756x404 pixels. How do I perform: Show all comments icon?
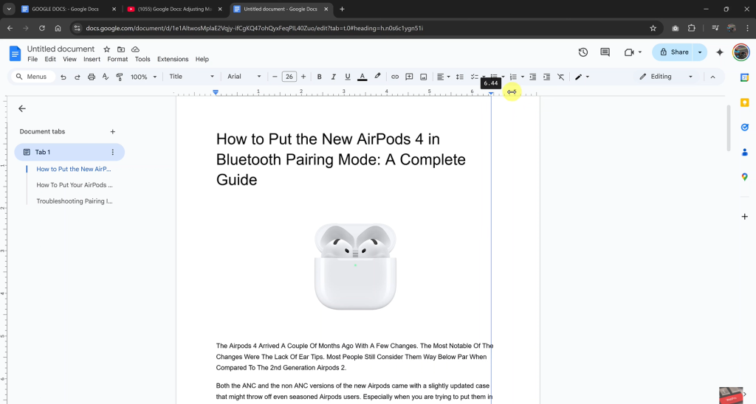(605, 52)
